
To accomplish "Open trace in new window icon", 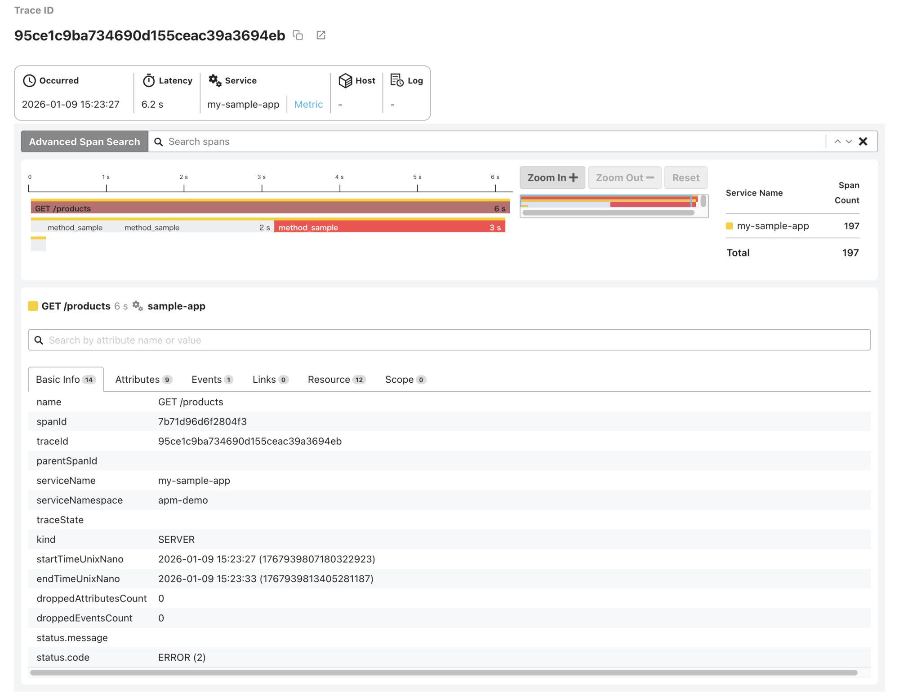I will [x=320, y=35].
